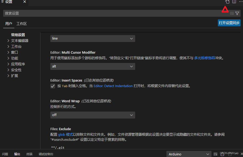Viewport: 243px width, 157px height.
Task: Open the more actions ellipsis menu
Action: pos(241,2)
